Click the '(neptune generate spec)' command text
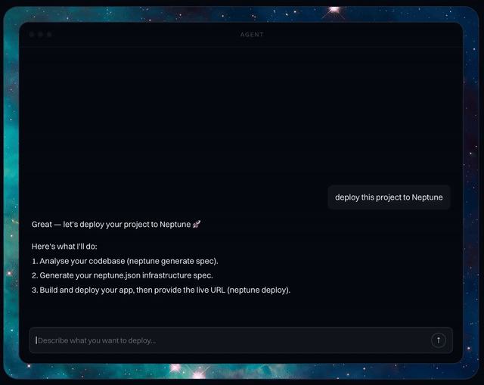The width and height of the screenshot is (484, 385). [x=172, y=261]
